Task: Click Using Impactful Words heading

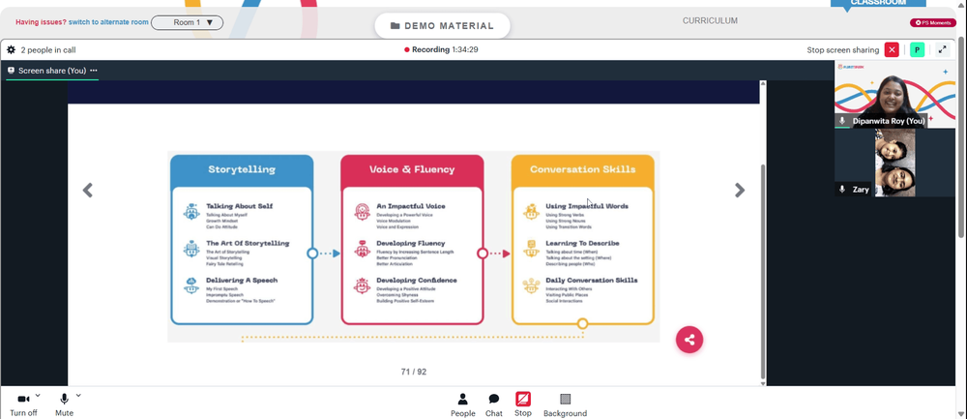Action: click(587, 206)
